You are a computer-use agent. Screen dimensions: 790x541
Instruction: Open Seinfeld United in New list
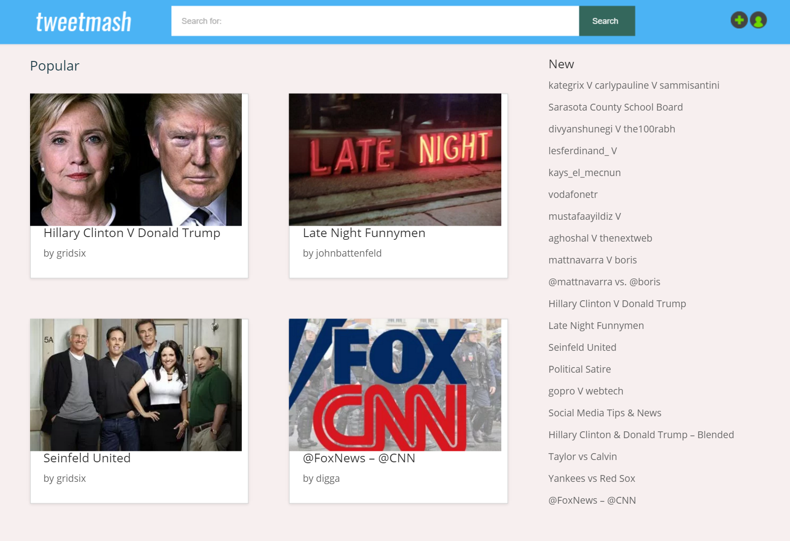click(582, 348)
